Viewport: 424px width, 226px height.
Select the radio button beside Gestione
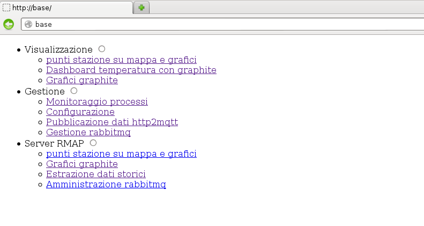[x=74, y=91]
